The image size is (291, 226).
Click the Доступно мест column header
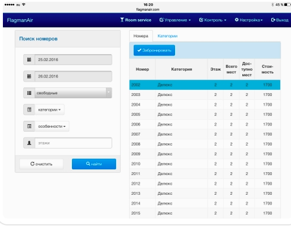coord(247,69)
